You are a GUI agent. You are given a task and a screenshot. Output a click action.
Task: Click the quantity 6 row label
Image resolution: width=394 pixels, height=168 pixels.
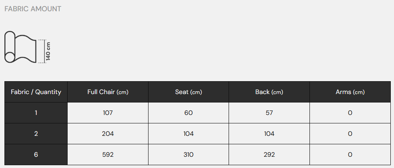point(36,154)
